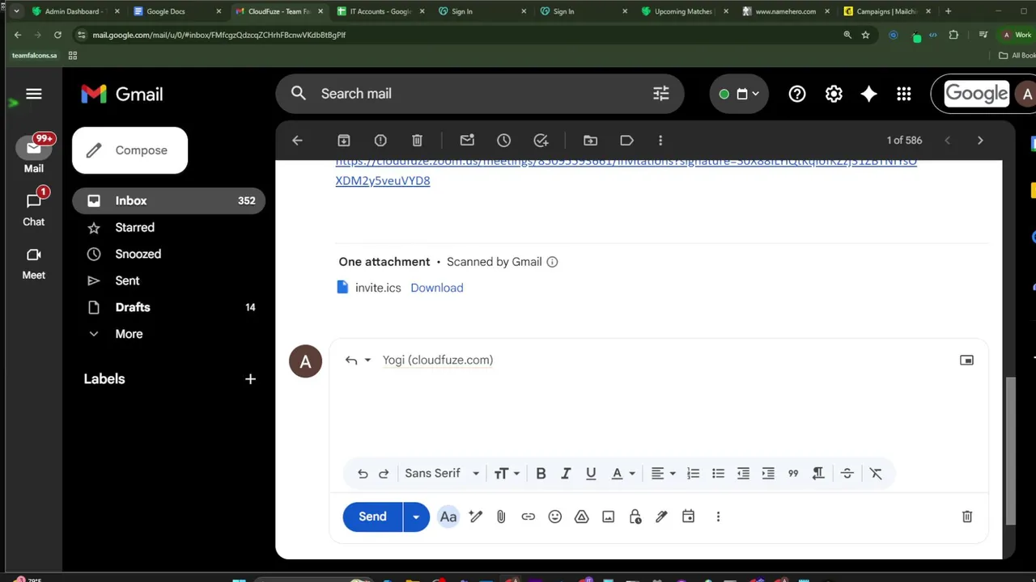This screenshot has height=582, width=1036.
Task: Open the Sans Serif font dropdown
Action: pos(442,474)
